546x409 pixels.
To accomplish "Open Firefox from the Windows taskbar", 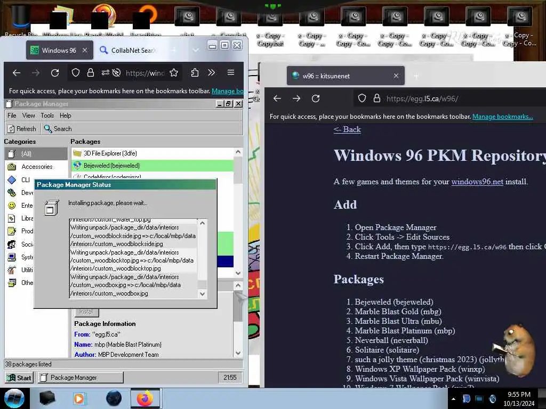I will [x=145, y=398].
